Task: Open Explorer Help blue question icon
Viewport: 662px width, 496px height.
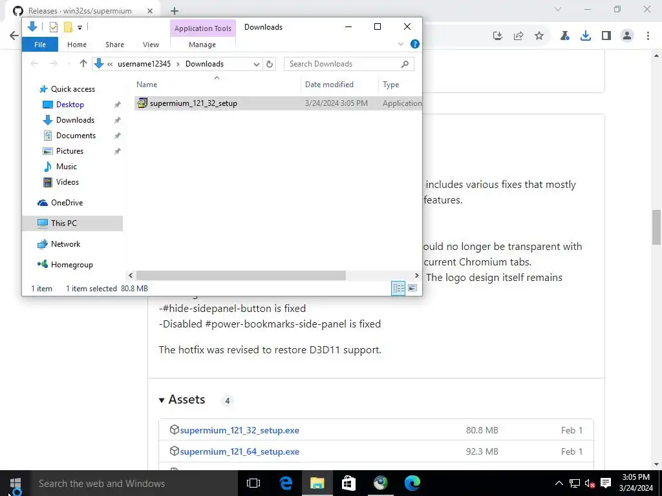Action: pos(415,44)
